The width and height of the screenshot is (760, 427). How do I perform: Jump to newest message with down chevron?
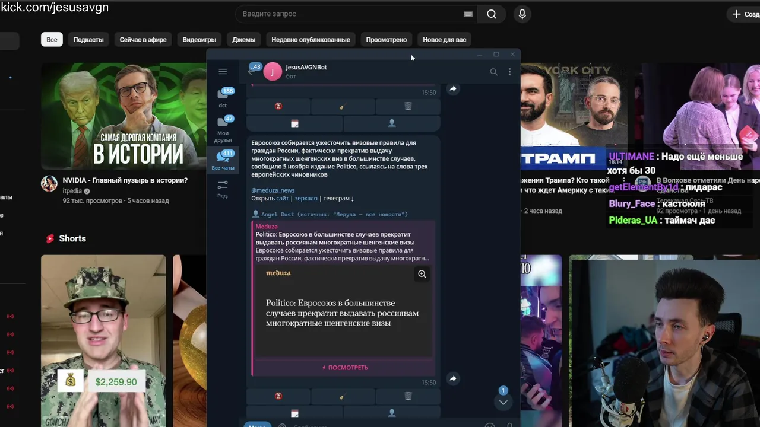pos(503,402)
